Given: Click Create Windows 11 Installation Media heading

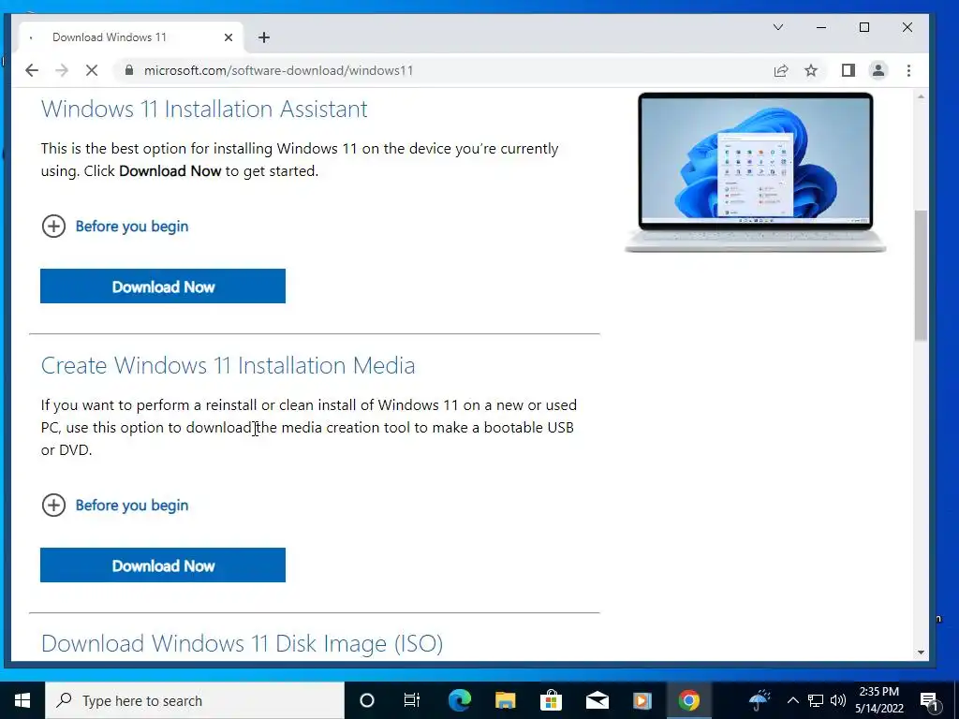Looking at the screenshot, I should click(229, 366).
